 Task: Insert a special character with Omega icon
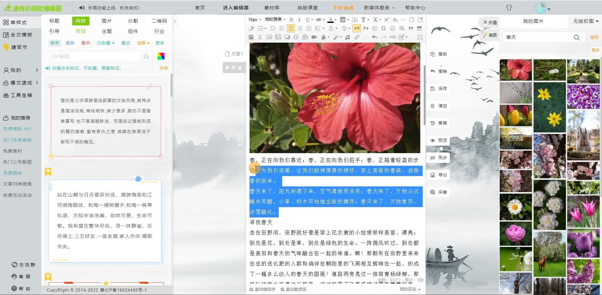coord(383,29)
